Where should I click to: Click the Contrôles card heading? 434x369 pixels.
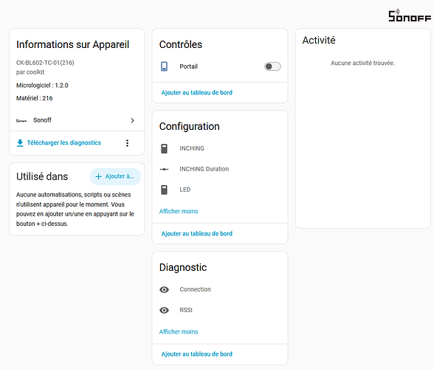[181, 44]
